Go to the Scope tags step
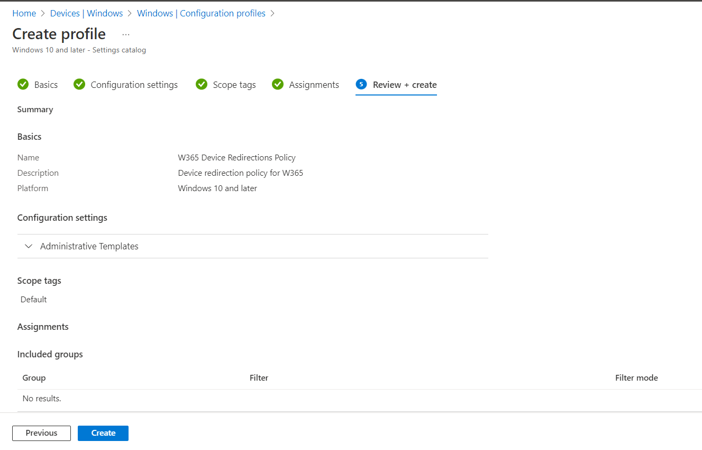Screen dimensions: 702x450 click(234, 85)
